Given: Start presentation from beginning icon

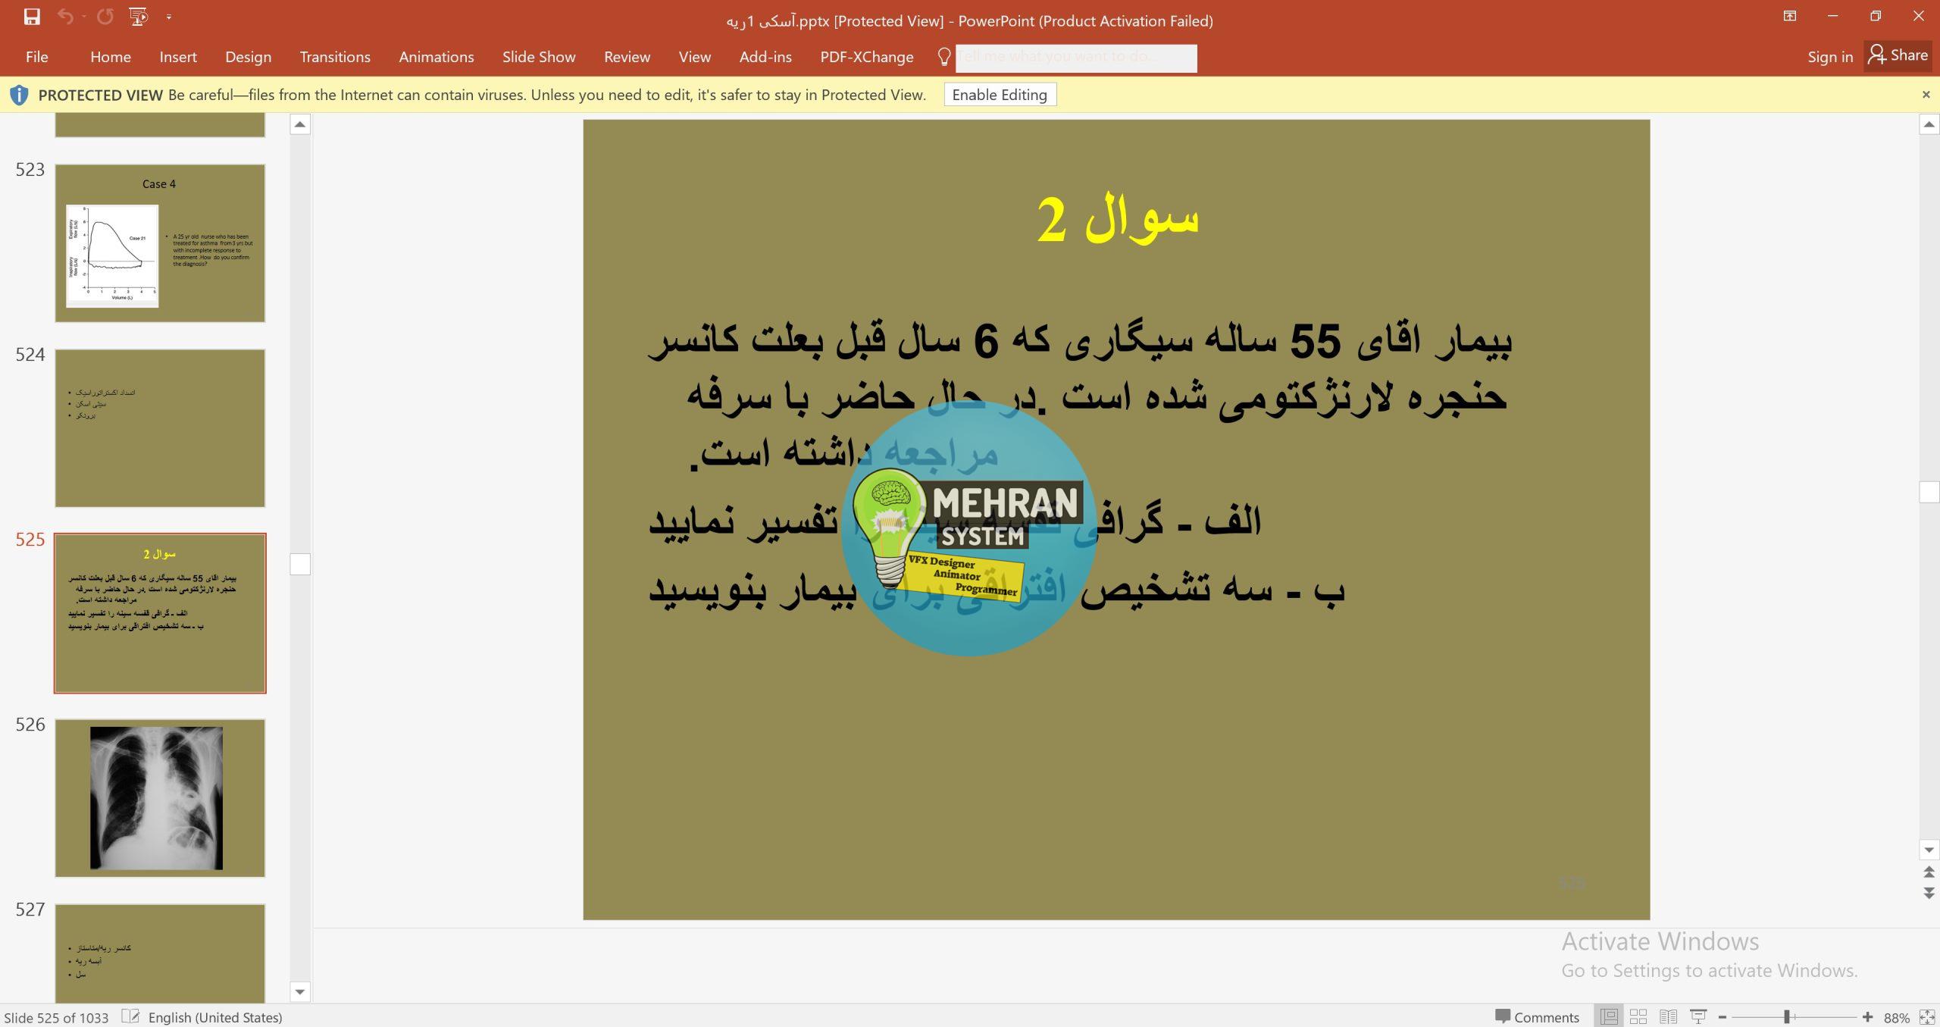Looking at the screenshot, I should click(138, 17).
